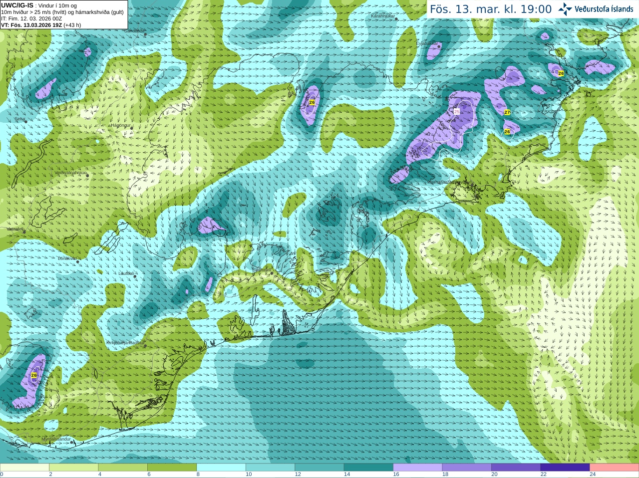Click the 20–22 m/s legend swatch

pos(516,468)
